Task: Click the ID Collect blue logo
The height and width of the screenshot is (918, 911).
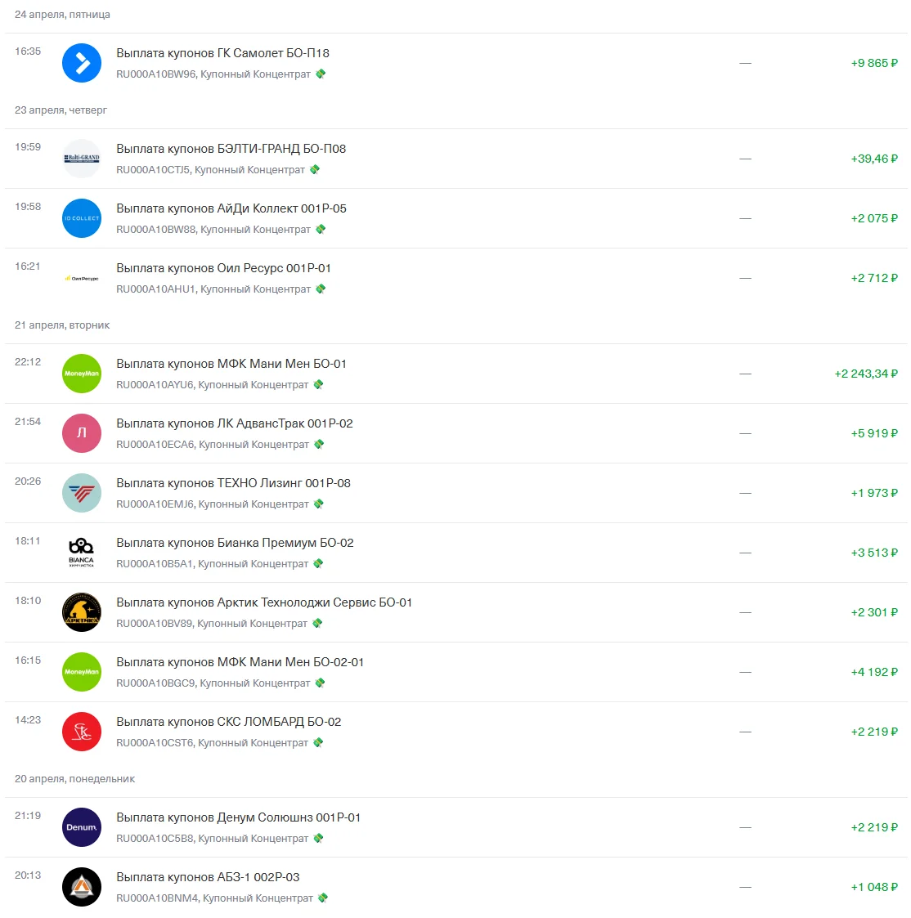Action: point(82,217)
